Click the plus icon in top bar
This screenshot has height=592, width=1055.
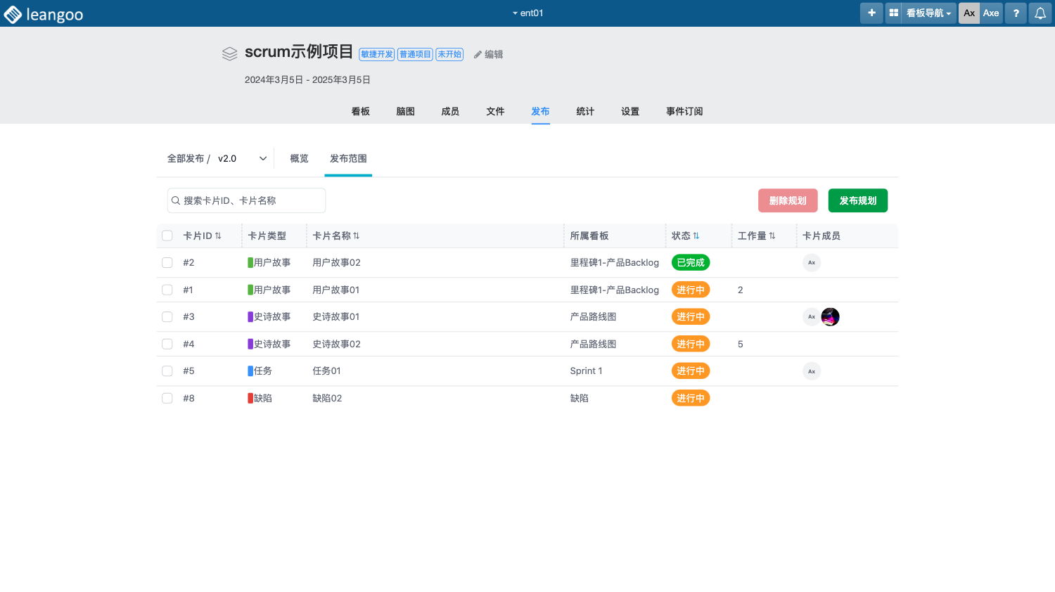pos(871,13)
